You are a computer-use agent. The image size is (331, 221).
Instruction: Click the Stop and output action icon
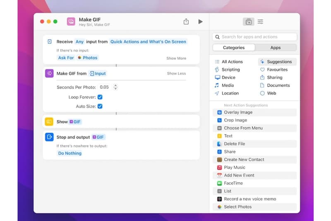tap(49, 137)
